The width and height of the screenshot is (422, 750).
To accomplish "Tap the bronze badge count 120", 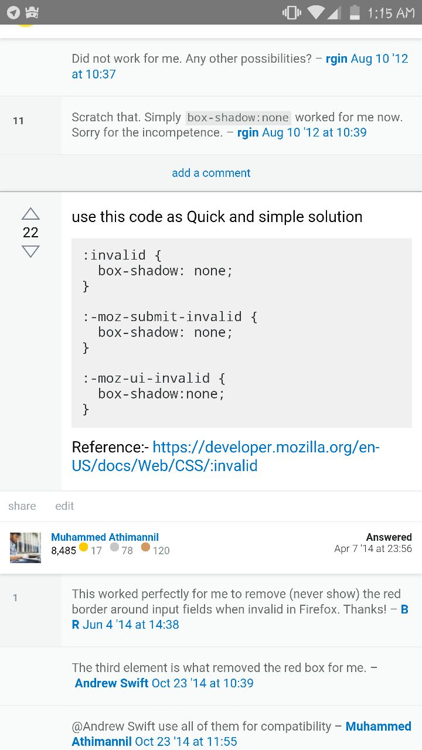I will [161, 550].
